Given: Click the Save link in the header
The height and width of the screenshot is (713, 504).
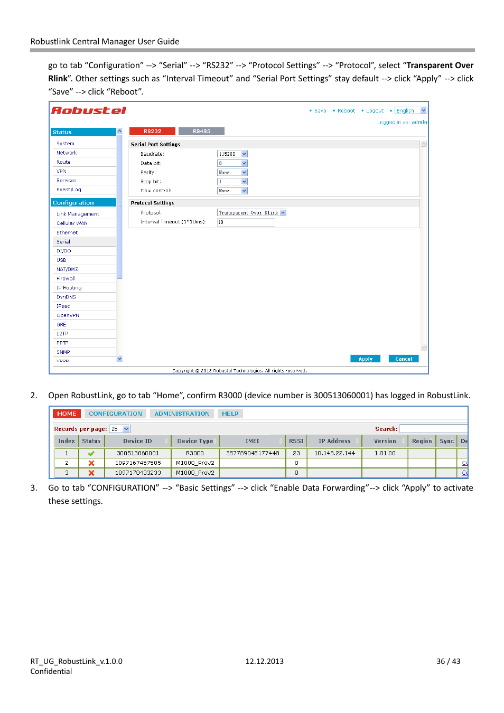Looking at the screenshot, I should [320, 111].
